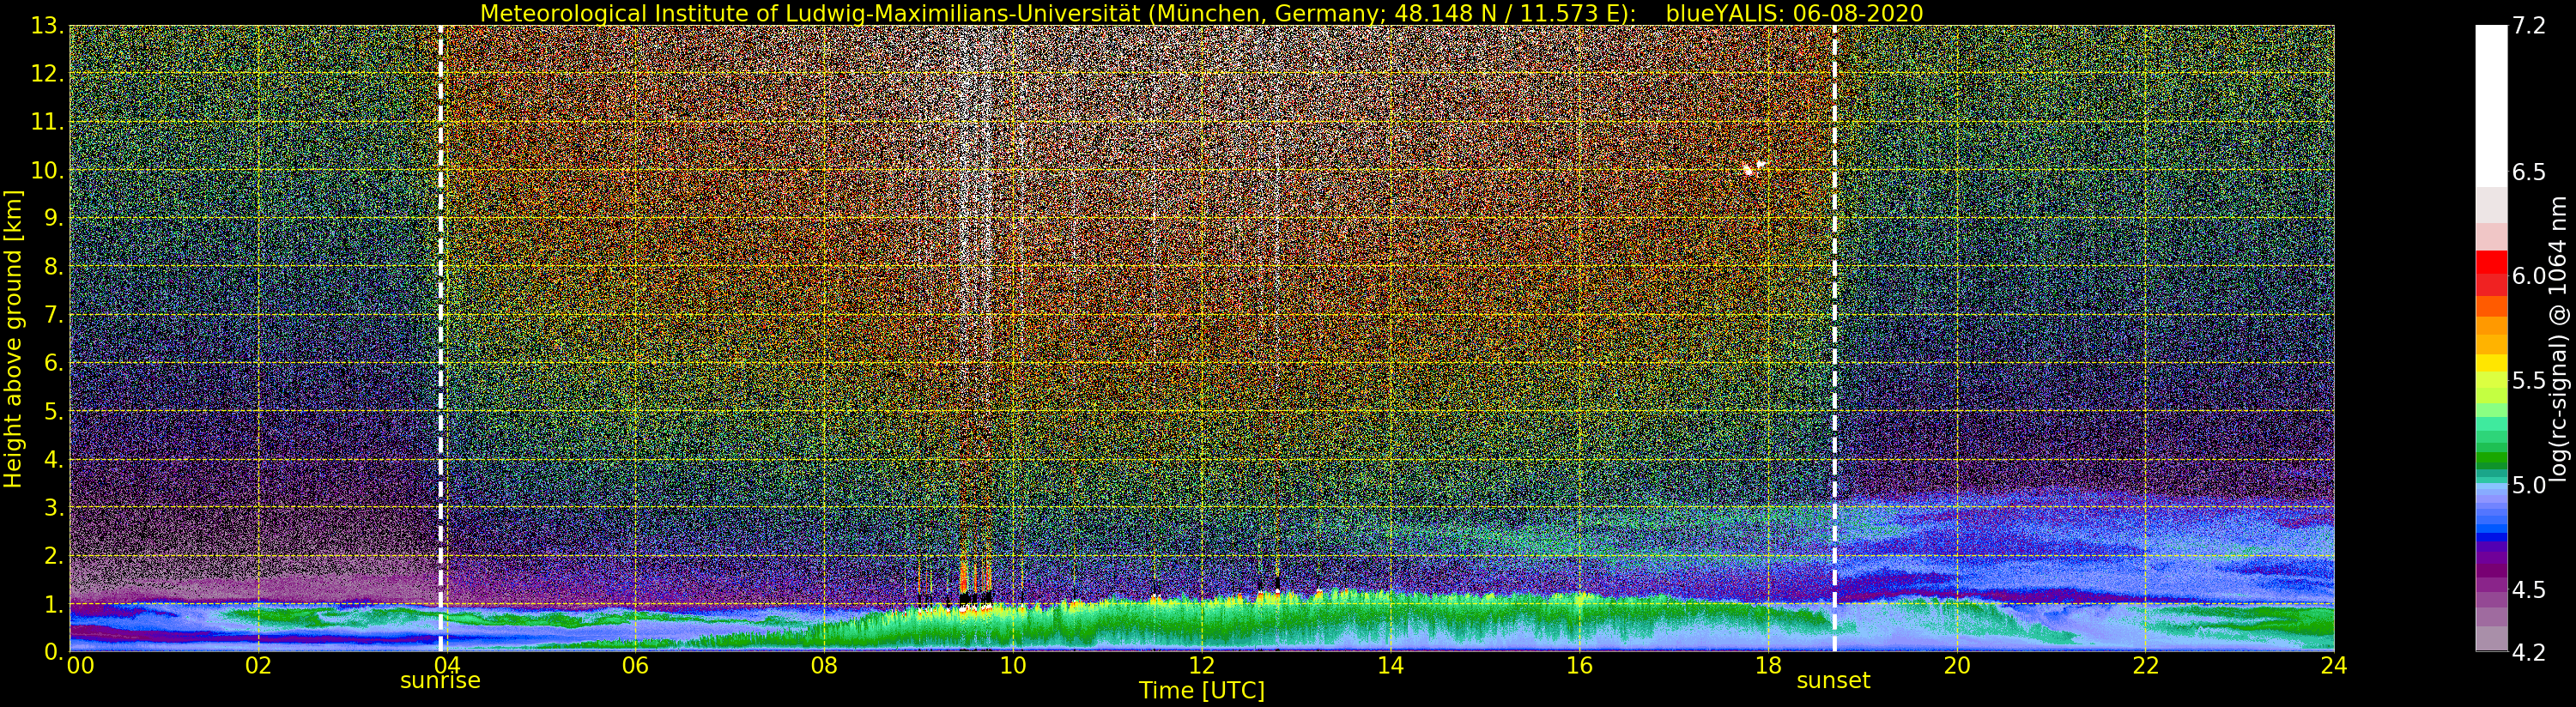The height and width of the screenshot is (707, 2576).
Task: Click the y-axis tick label '12.'
Action: point(48,74)
